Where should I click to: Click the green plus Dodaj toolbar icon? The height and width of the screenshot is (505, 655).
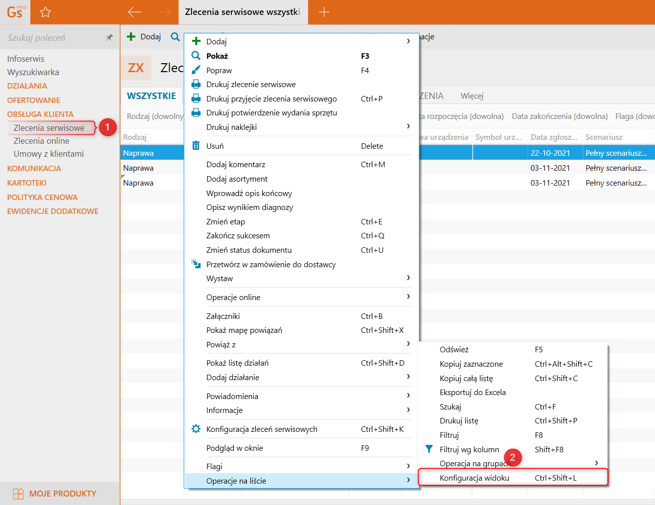point(131,36)
